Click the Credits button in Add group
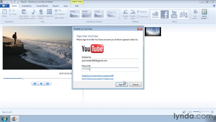Image resolution: width=216 pixels, height=122 pixels. (x=59, y=18)
